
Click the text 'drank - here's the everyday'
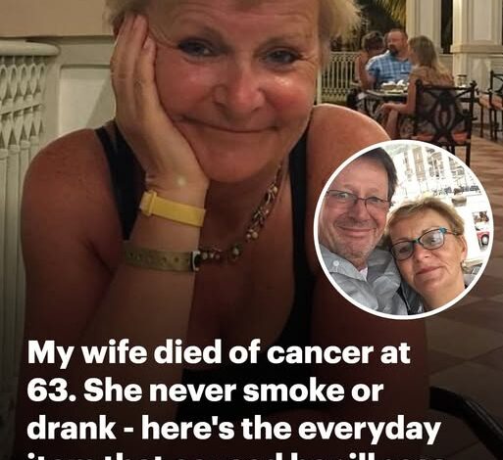[x=234, y=429]
